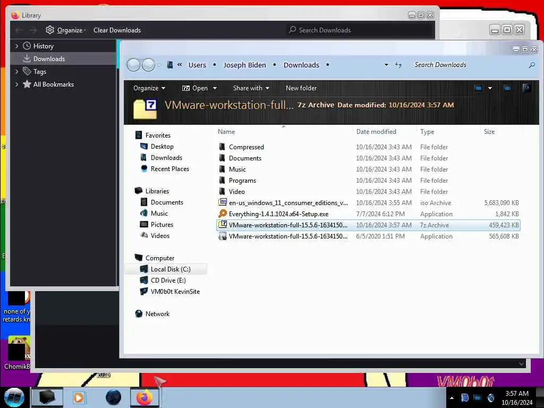The height and width of the screenshot is (408, 544).
Task: Click the media player taskbar icon
Action: point(79,397)
